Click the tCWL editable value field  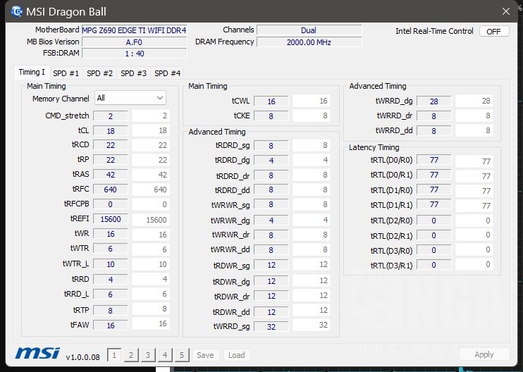(311, 101)
